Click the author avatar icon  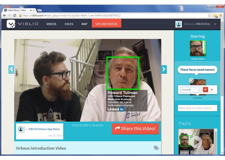click(x=21, y=129)
